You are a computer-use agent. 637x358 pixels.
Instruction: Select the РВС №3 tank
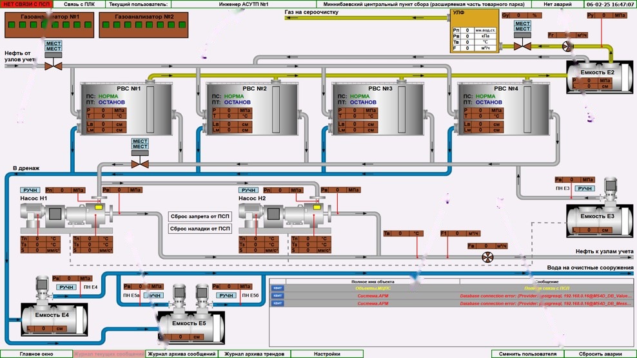pos(378,109)
